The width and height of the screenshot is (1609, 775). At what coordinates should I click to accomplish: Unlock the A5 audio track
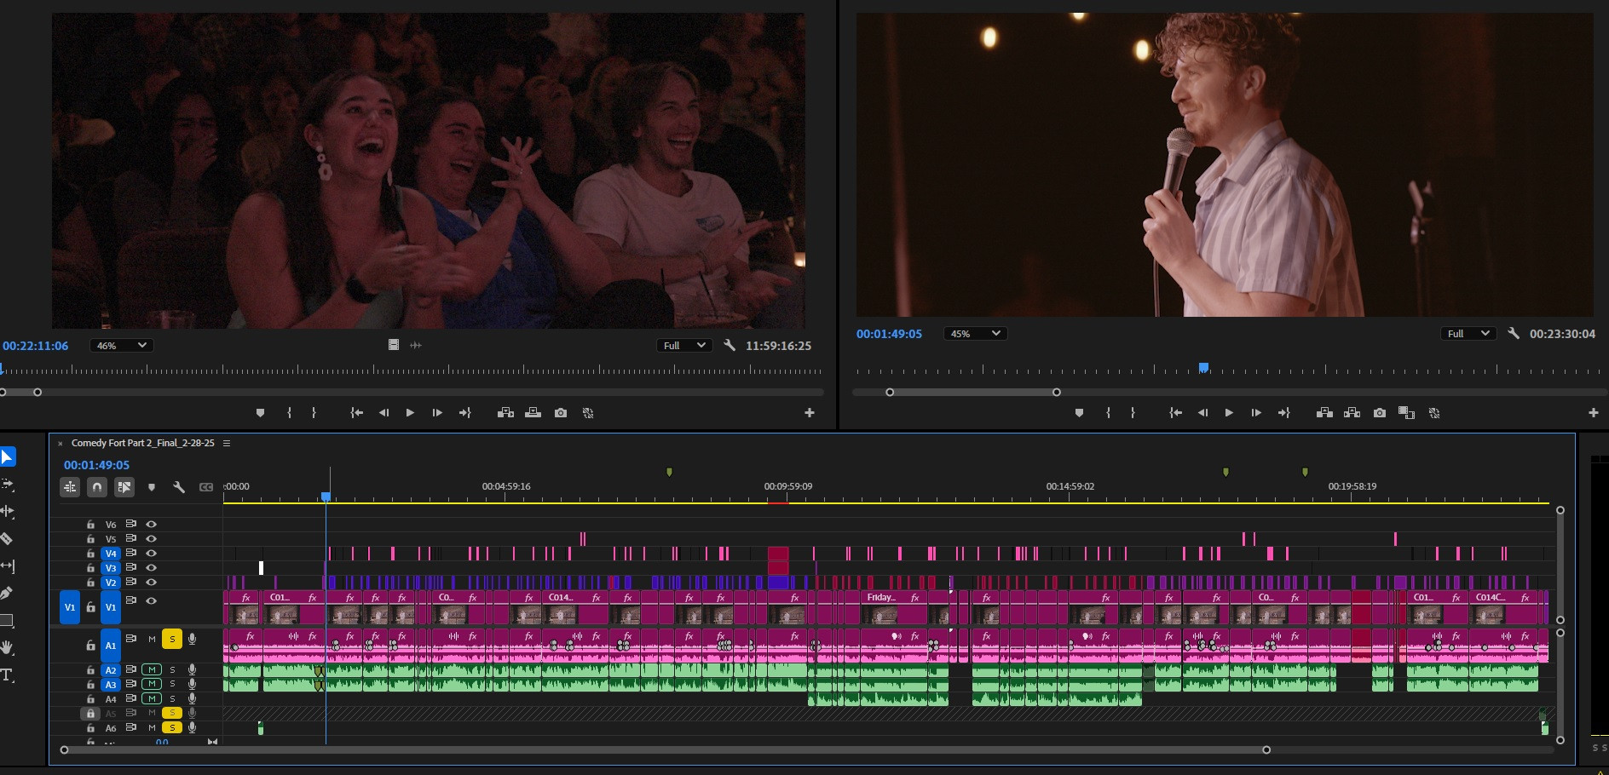click(x=90, y=714)
